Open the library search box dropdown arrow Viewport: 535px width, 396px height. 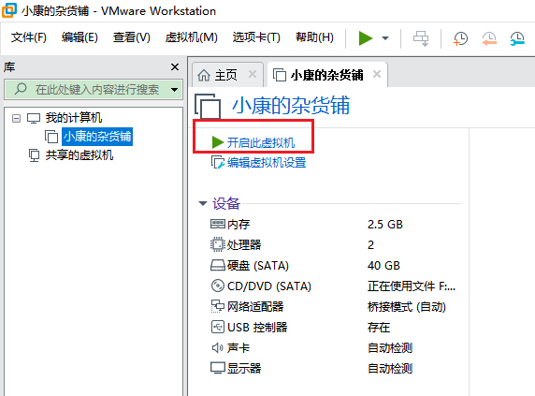coord(174,90)
